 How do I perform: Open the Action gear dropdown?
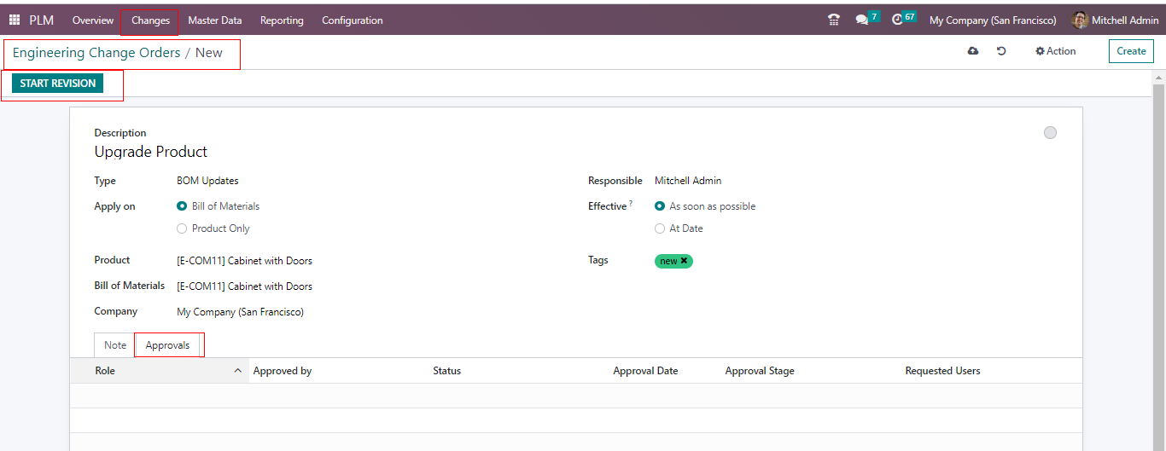pos(1055,51)
